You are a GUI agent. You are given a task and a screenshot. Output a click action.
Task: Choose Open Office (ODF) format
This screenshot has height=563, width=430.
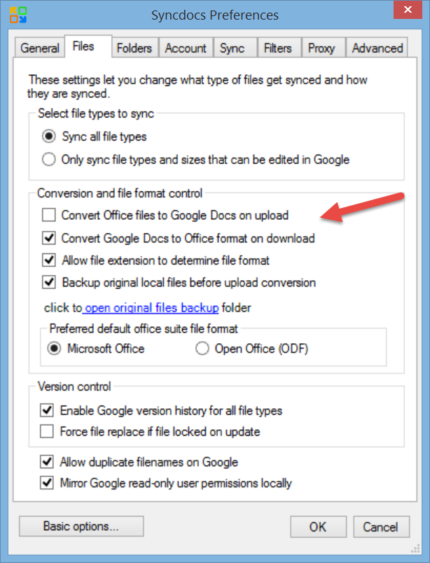pyautogui.click(x=252, y=349)
